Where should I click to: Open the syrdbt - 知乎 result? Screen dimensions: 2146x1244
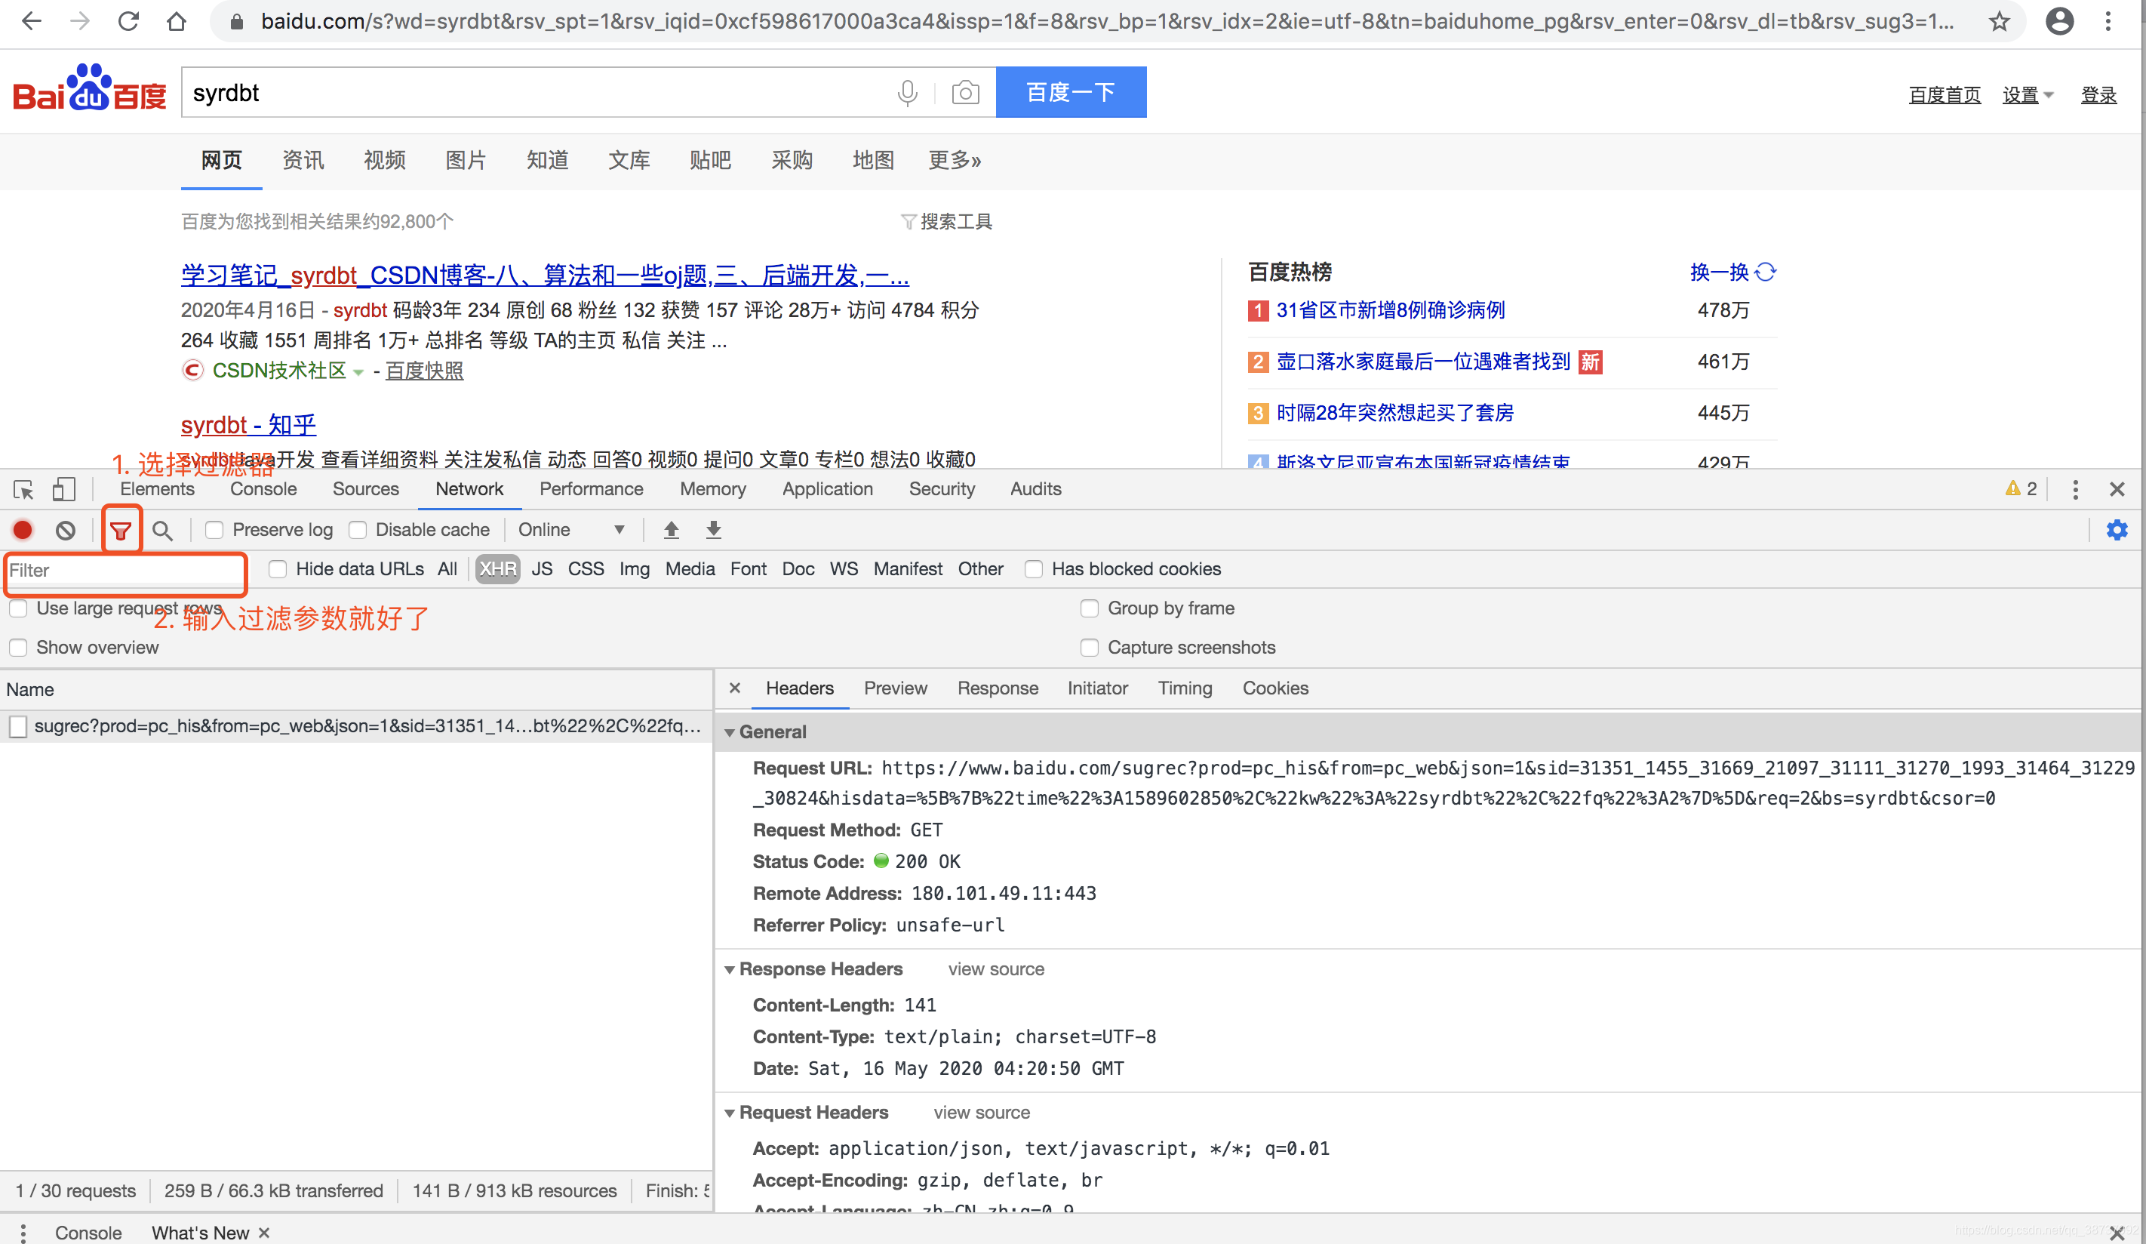pos(249,424)
